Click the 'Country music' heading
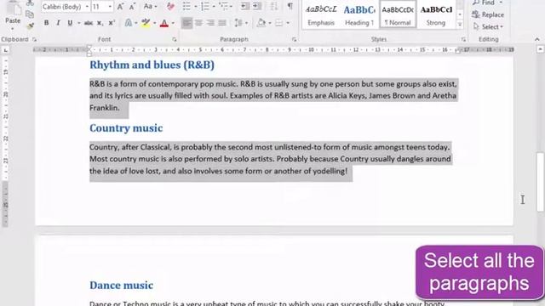Screen dimensions: 545x306 (126, 128)
